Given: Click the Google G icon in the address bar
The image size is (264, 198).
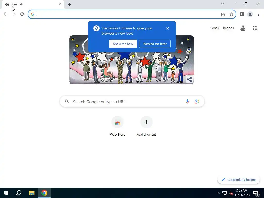Looking at the screenshot, I should click(32, 14).
